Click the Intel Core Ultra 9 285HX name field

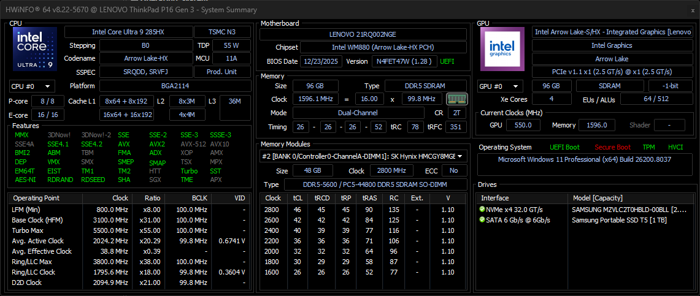click(x=128, y=32)
